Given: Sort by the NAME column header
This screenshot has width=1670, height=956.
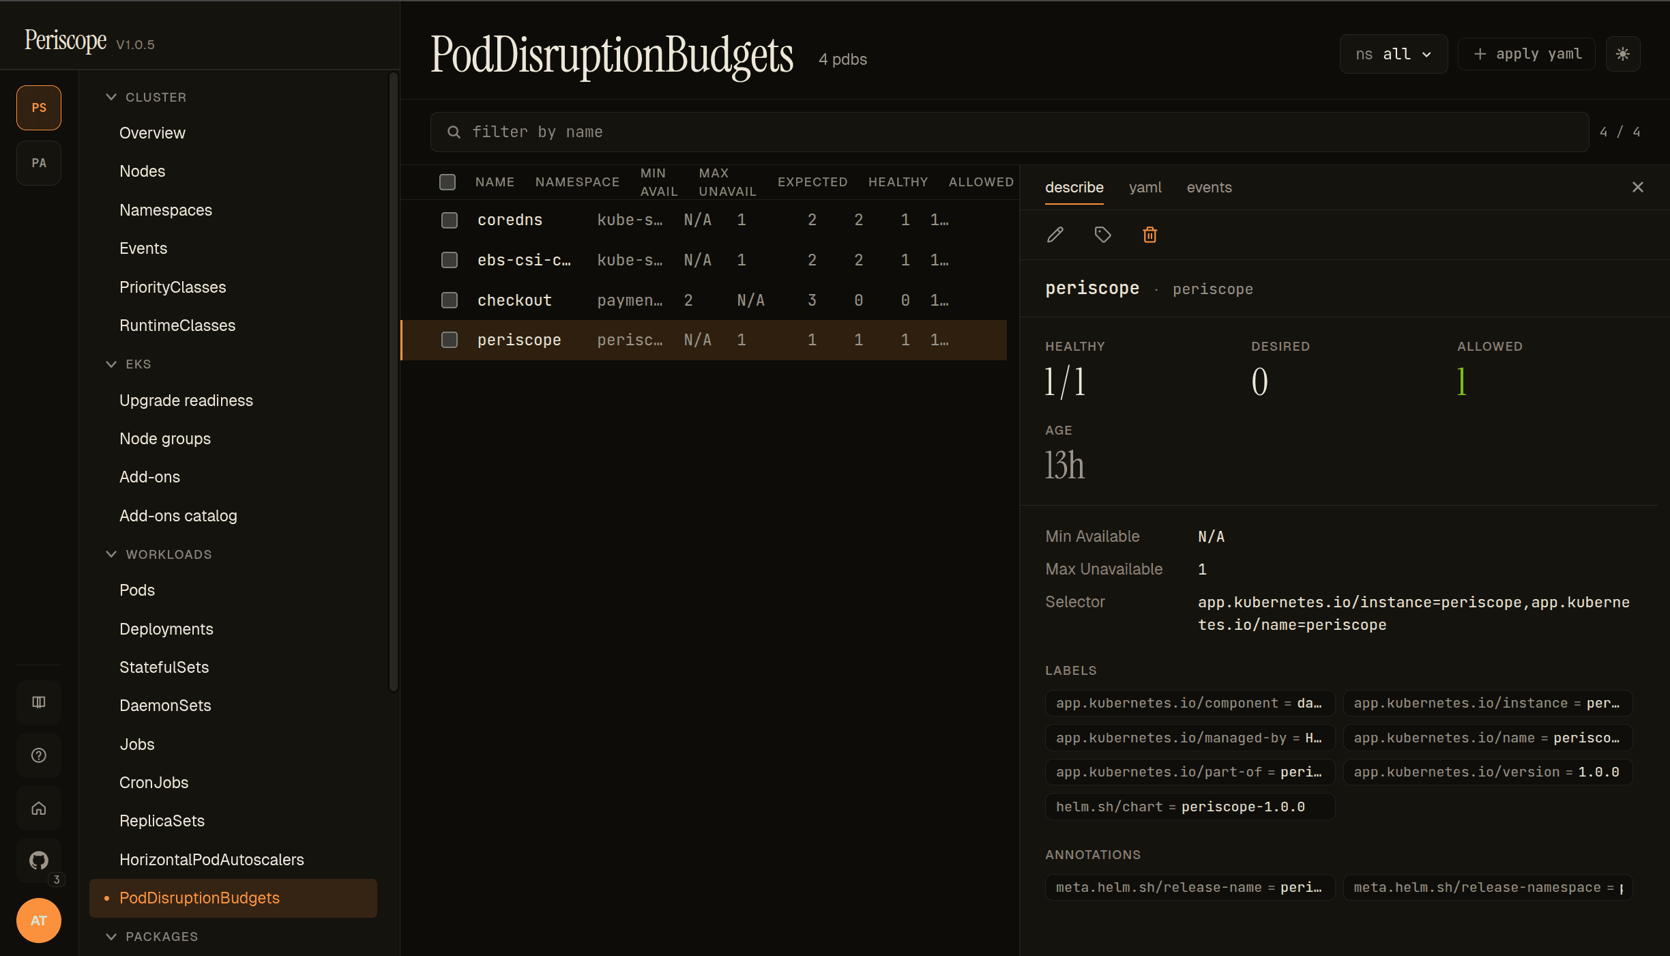Looking at the screenshot, I should point(495,182).
